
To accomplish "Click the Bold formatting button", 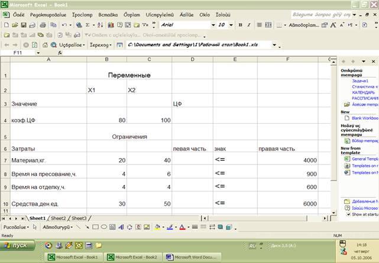I will pyautogui.click(x=241, y=25).
